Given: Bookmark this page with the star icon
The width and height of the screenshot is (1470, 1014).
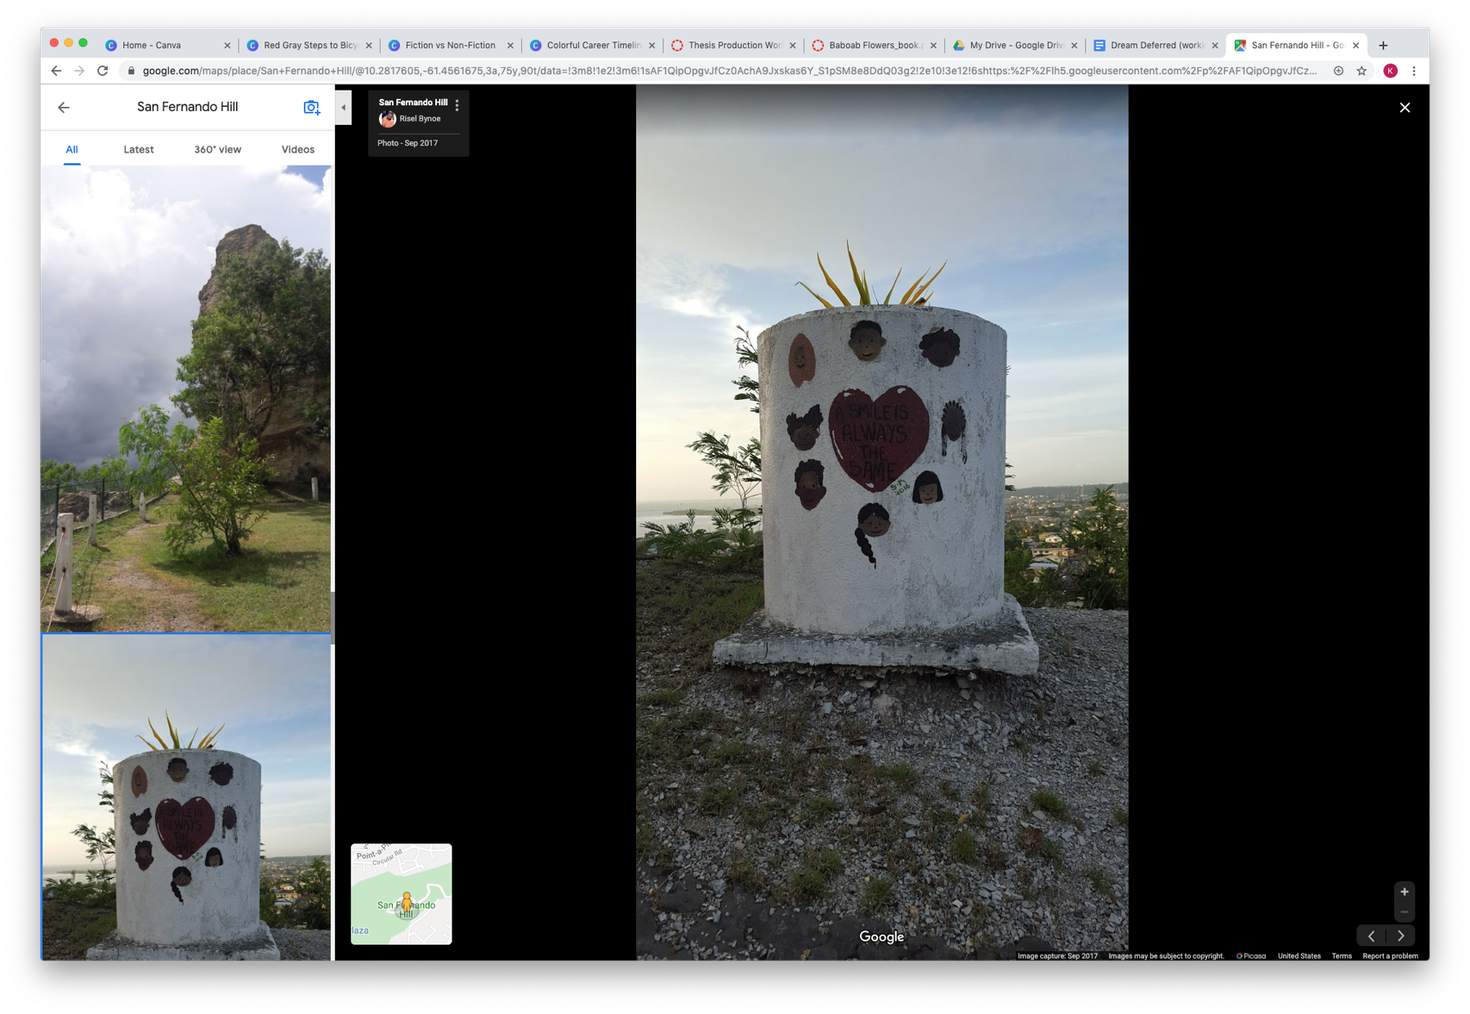Looking at the screenshot, I should tap(1361, 71).
